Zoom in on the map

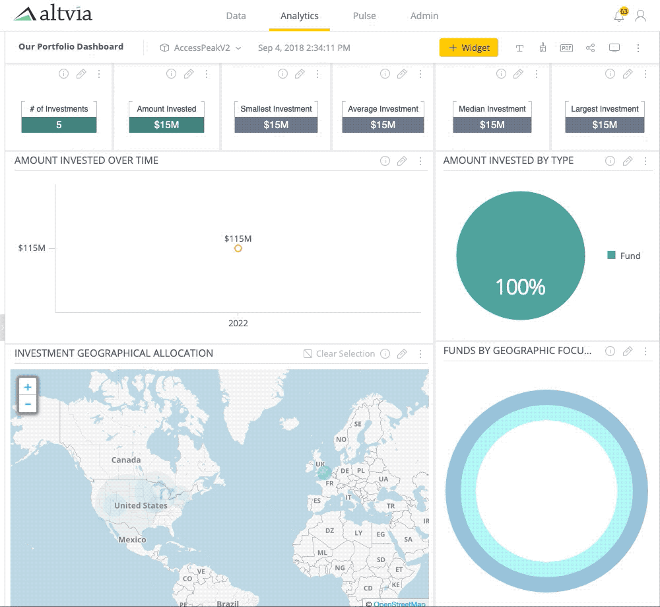tap(28, 386)
